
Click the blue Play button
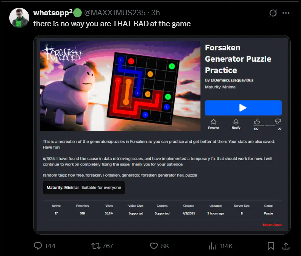pos(243,108)
